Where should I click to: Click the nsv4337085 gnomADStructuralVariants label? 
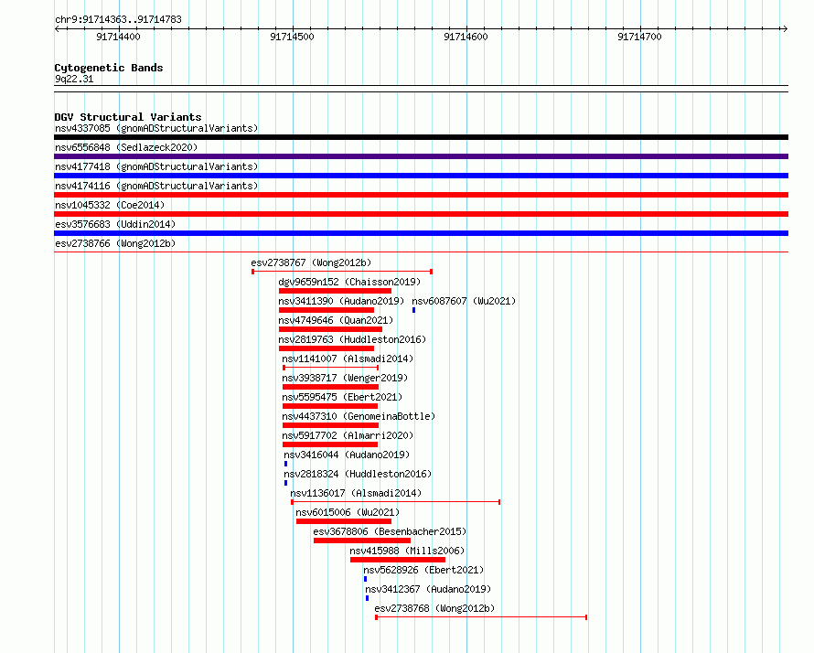(x=156, y=128)
